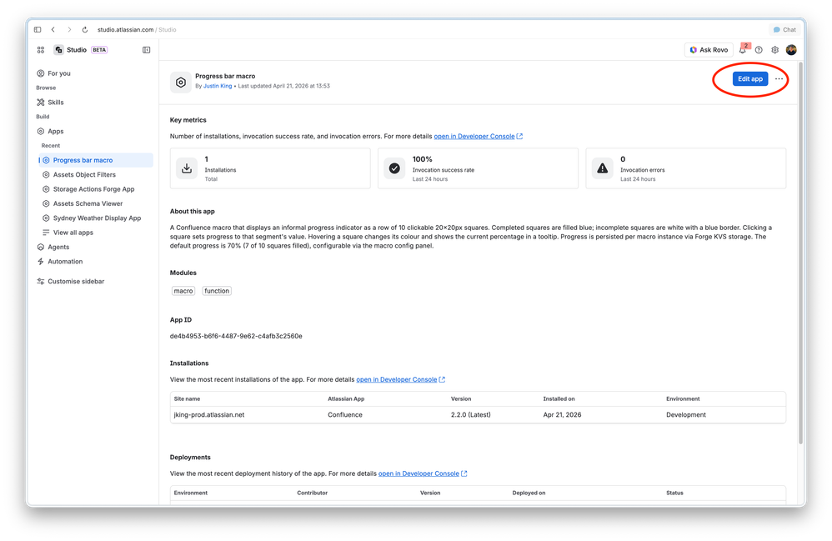This screenshot has height=541, width=832.
Task: Click the Contributor column header in Deployments
Action: (312, 493)
